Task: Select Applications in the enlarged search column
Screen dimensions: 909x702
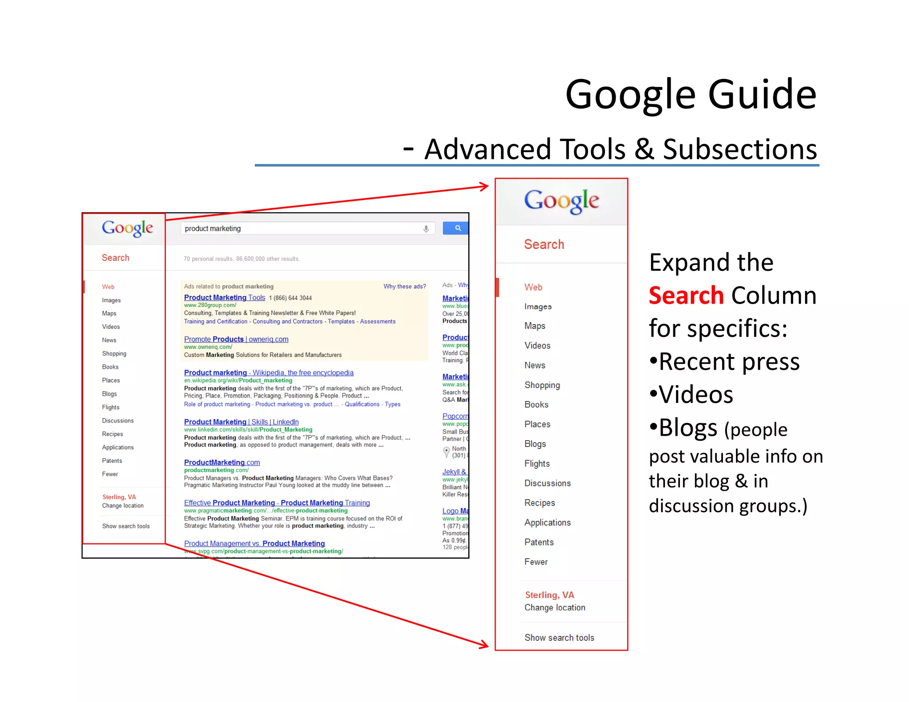Action: [x=548, y=523]
